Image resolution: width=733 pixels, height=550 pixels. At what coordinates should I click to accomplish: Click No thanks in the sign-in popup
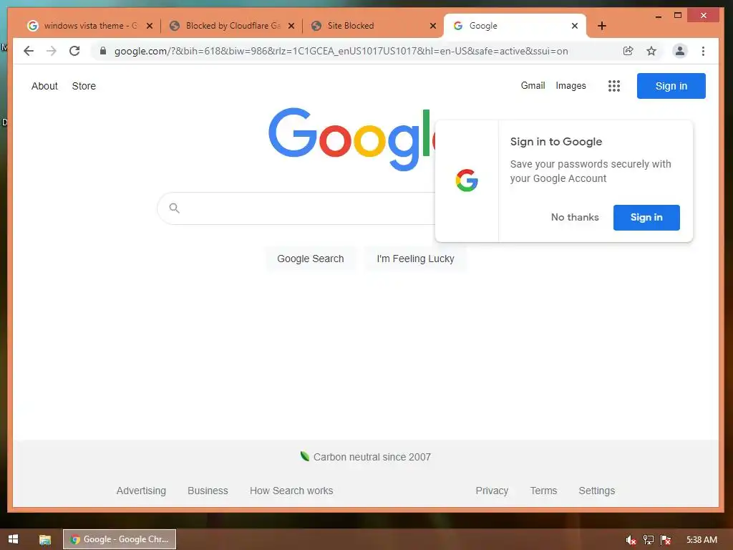pyautogui.click(x=575, y=217)
